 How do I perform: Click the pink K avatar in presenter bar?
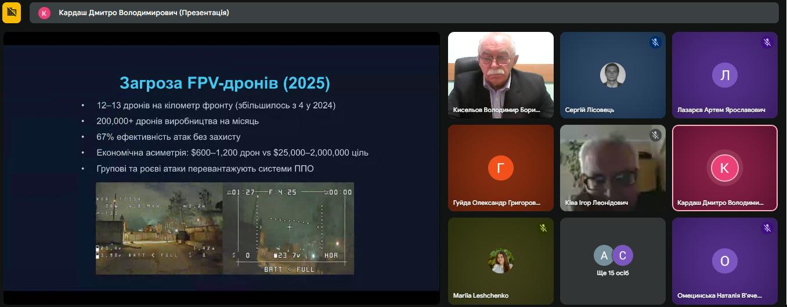(45, 13)
